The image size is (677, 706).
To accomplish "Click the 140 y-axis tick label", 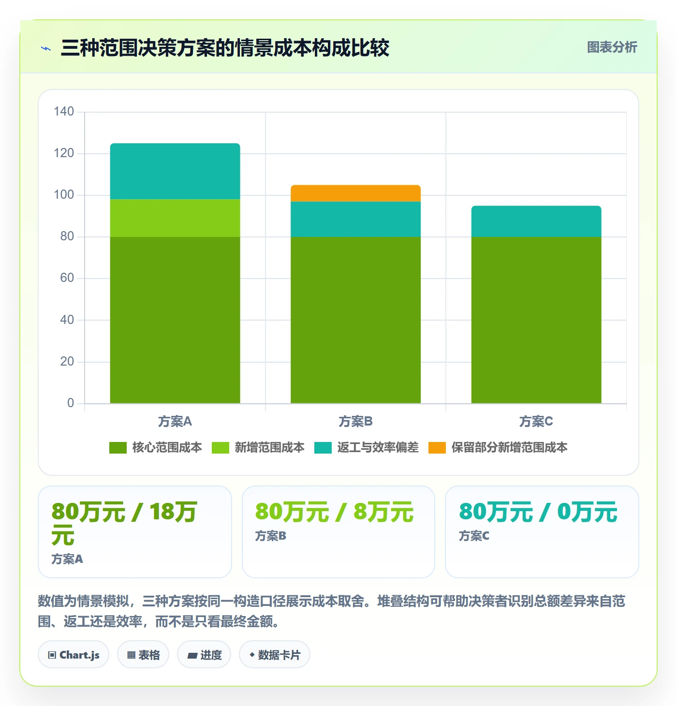I will (64, 112).
